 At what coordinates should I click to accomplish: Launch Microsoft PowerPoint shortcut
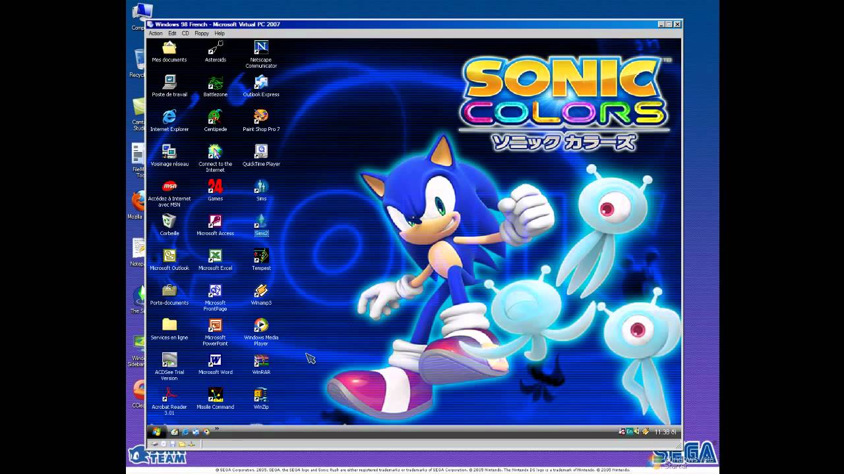point(216,332)
